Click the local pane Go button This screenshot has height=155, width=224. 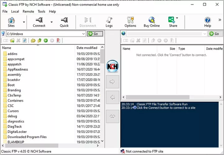point(95,34)
